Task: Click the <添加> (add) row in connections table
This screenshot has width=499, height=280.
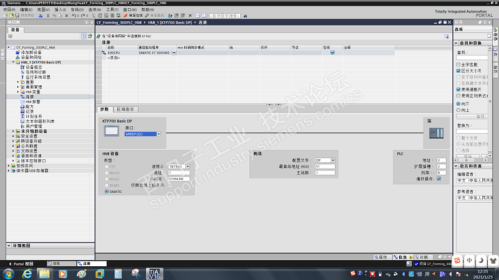Action: point(114,58)
